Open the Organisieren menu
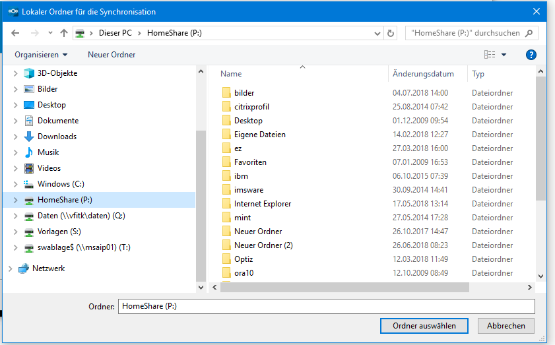The height and width of the screenshot is (345, 555). point(41,55)
